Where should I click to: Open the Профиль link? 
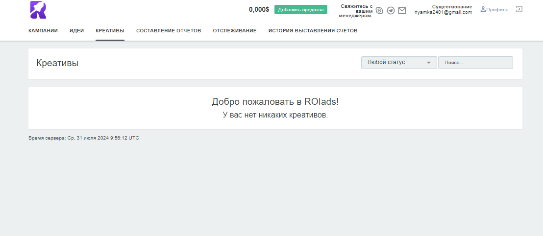(494, 10)
